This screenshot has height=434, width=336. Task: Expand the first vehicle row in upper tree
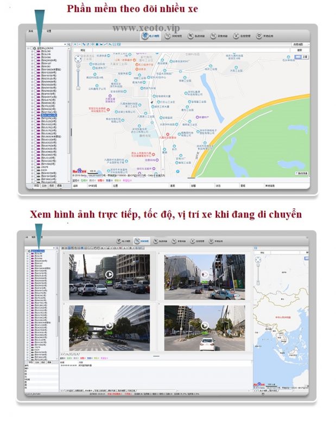32,52
